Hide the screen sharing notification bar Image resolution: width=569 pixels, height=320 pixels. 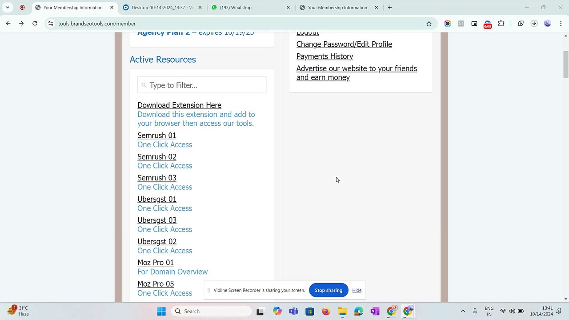pyautogui.click(x=357, y=290)
